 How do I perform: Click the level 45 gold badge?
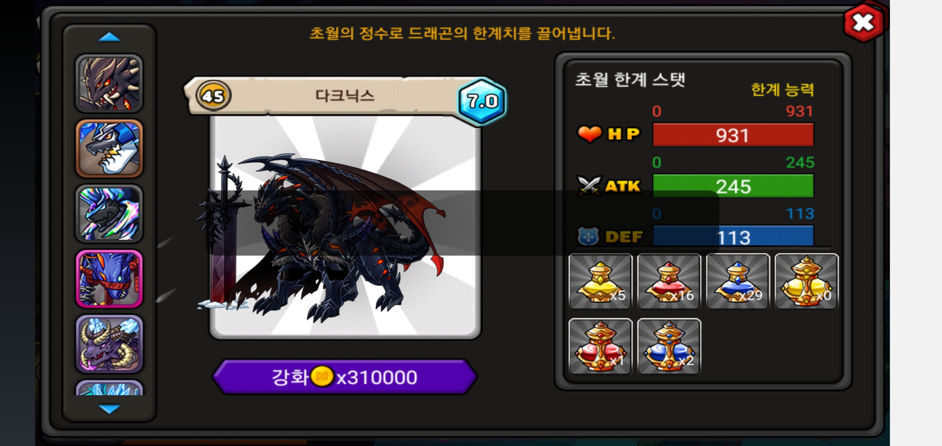point(213,96)
